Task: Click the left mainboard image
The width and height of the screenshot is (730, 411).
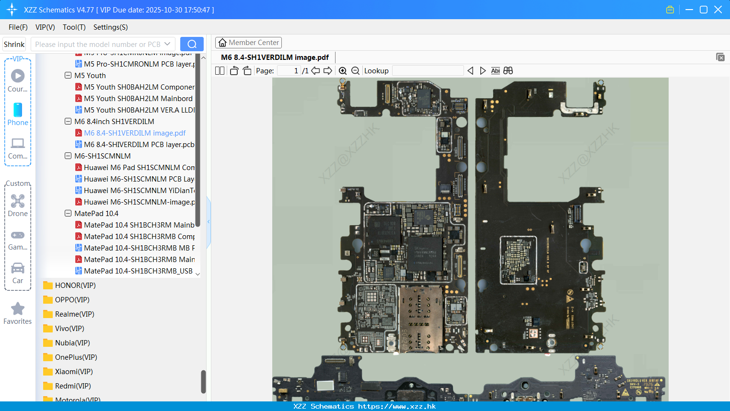Action: 403,217
